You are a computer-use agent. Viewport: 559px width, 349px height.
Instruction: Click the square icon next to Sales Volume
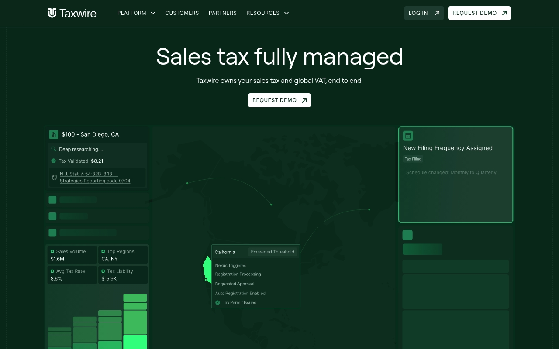[x=52, y=251]
